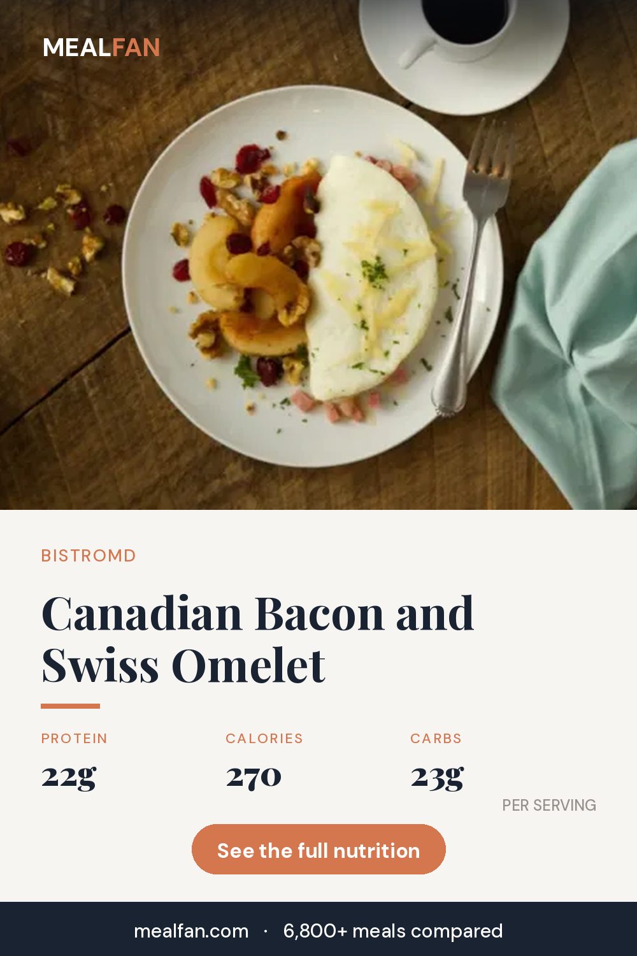Click the MEALFAN logo
The height and width of the screenshot is (956, 637).
101,47
